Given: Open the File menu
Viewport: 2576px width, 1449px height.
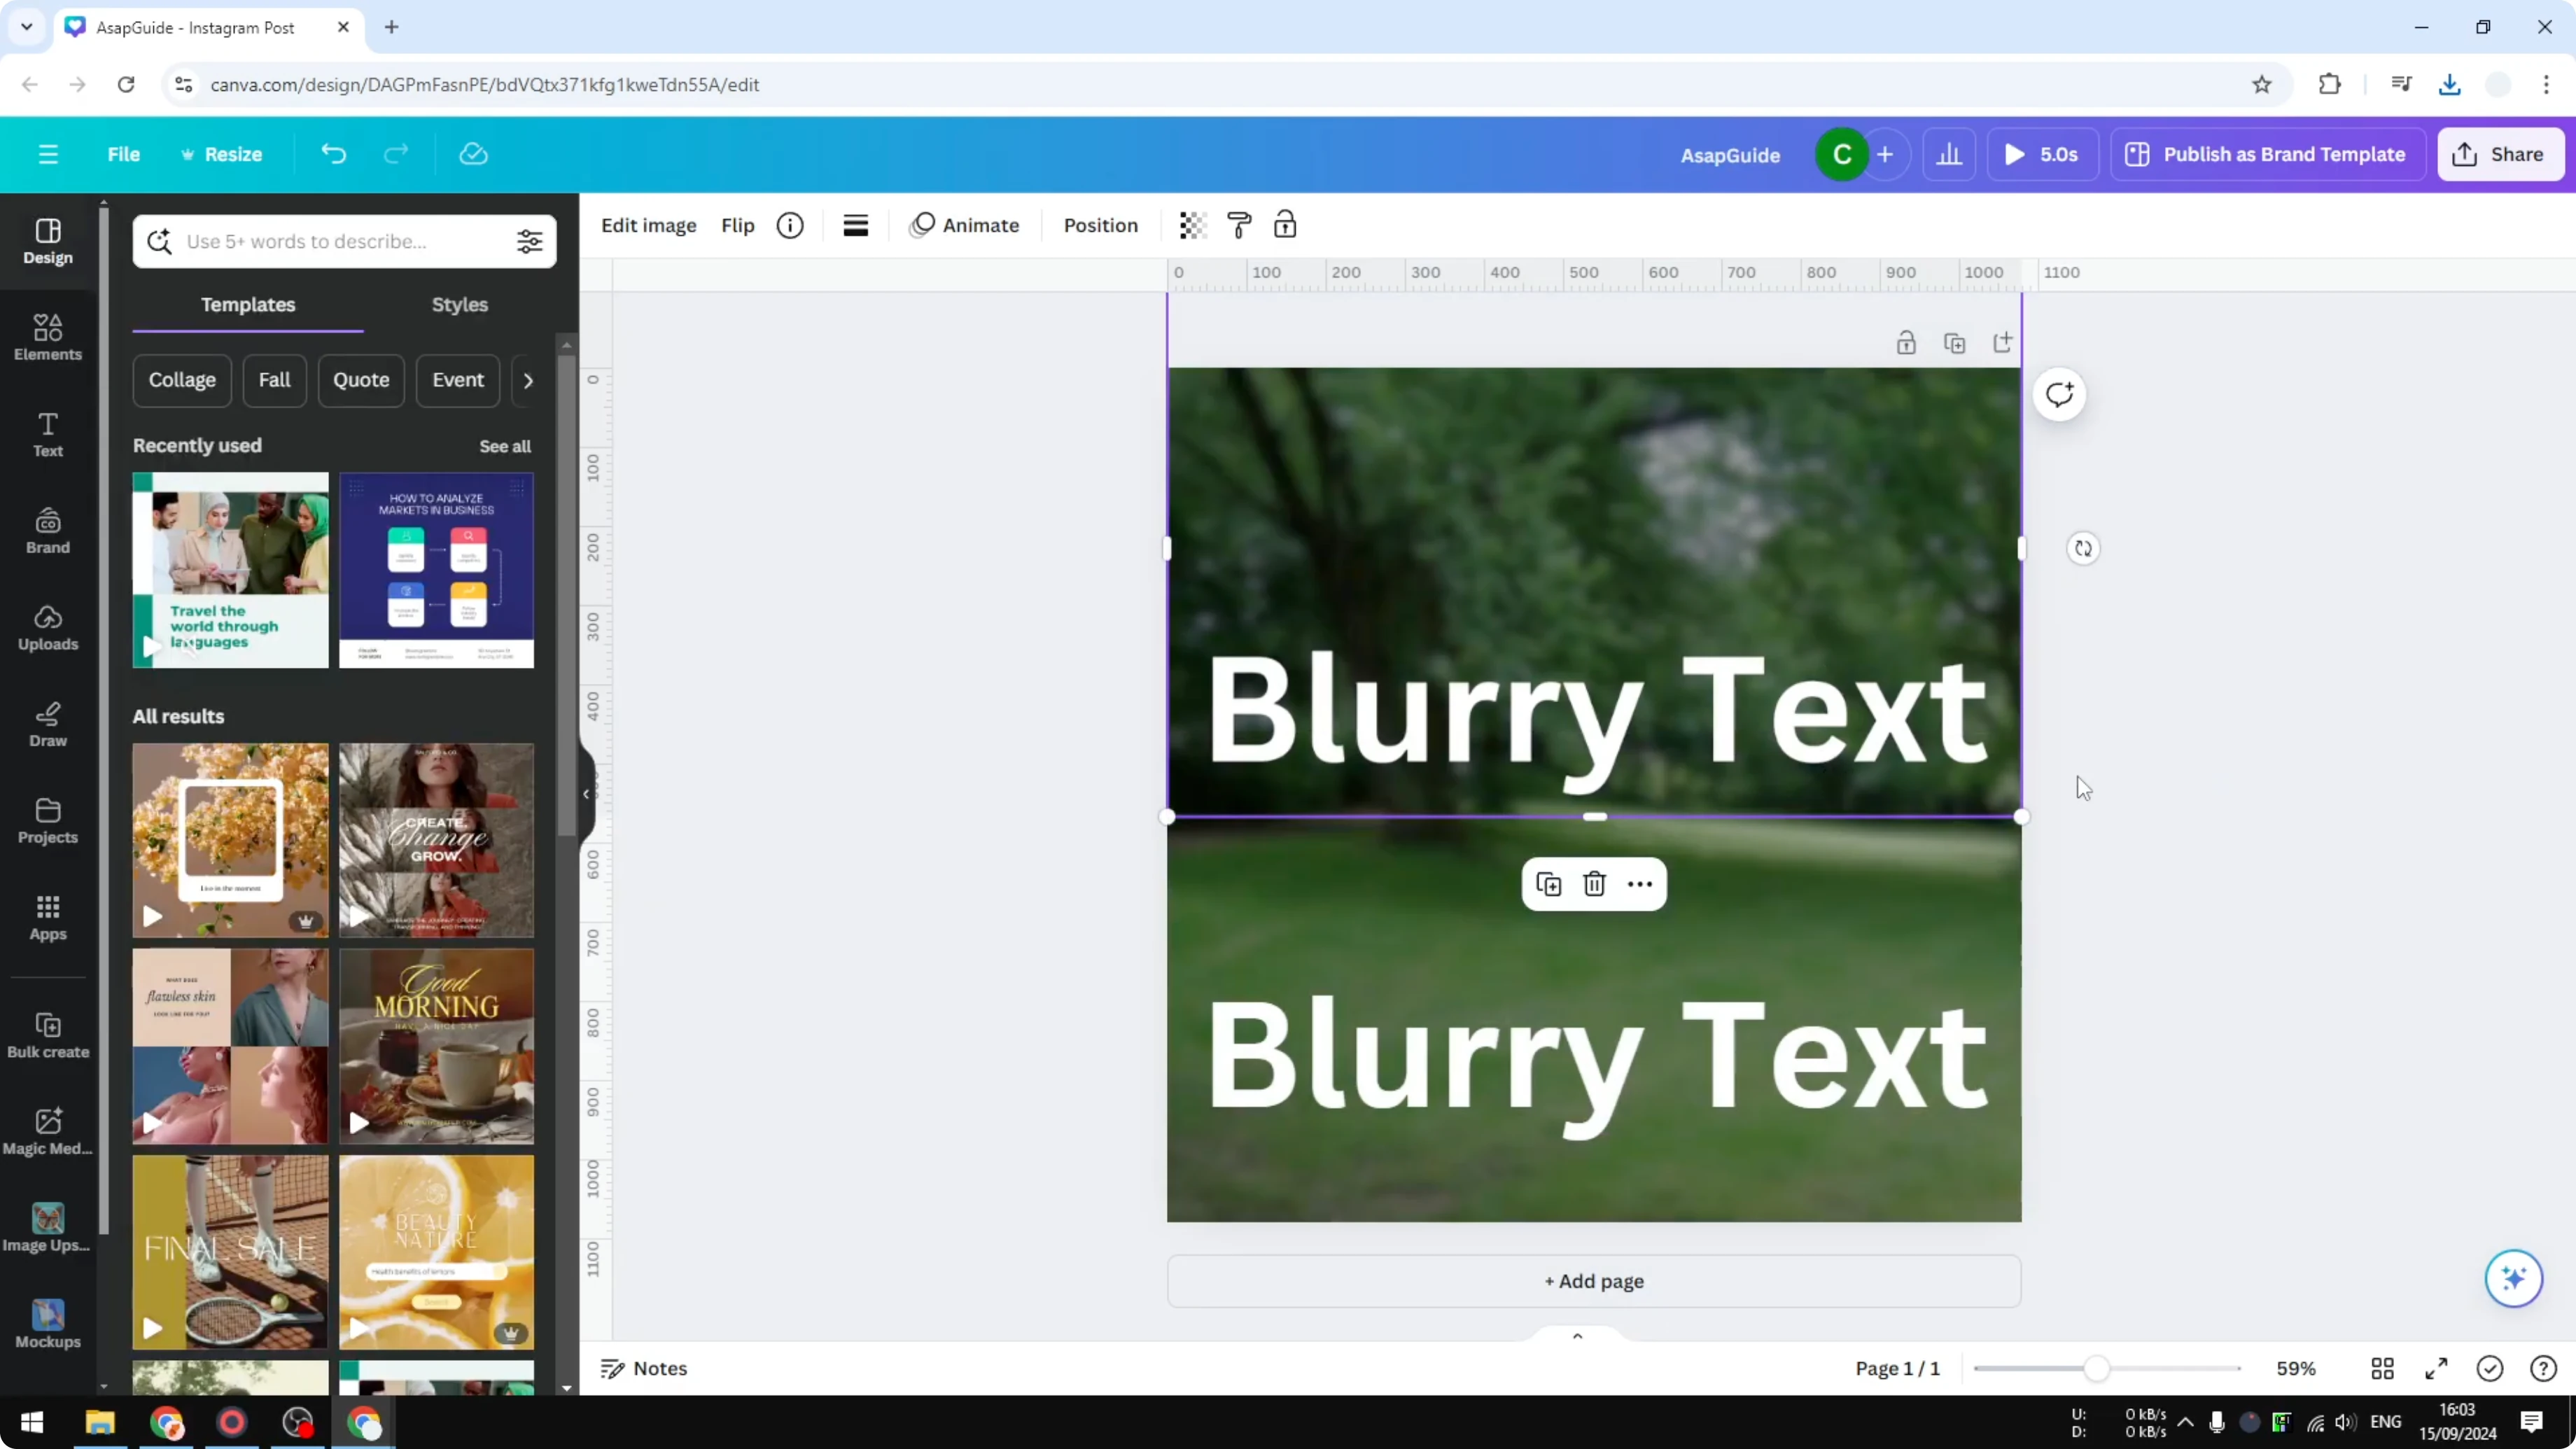Looking at the screenshot, I should pyautogui.click(x=124, y=154).
